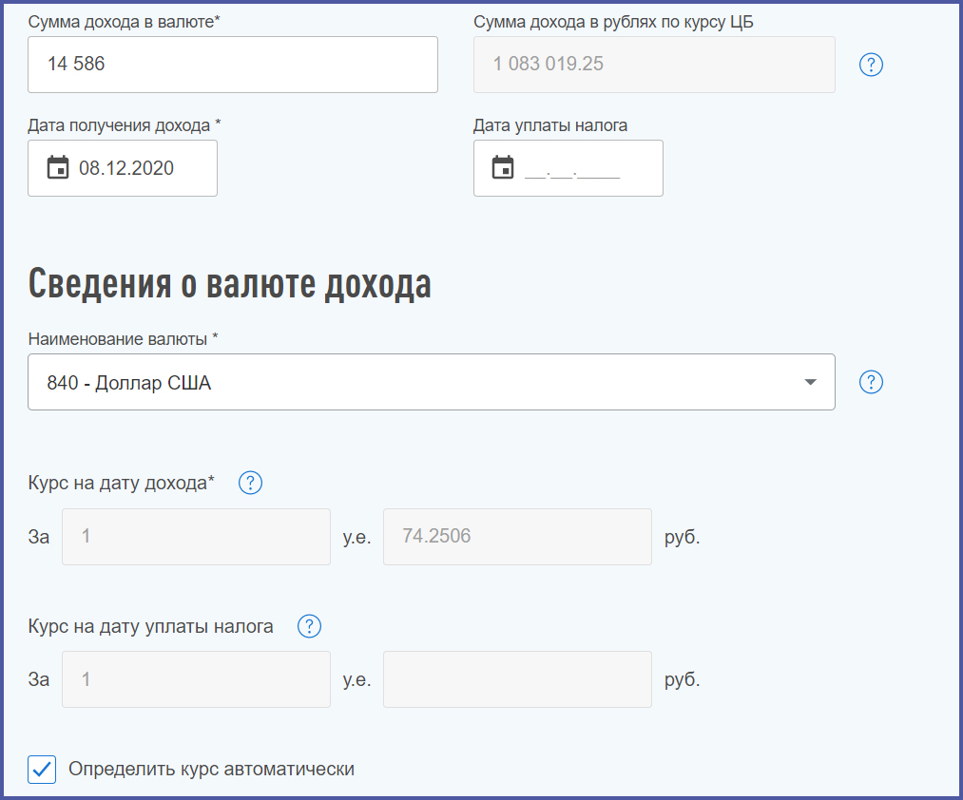The height and width of the screenshot is (800, 963).
Task: Click the income date field 08.12.2020
Action: tap(123, 168)
